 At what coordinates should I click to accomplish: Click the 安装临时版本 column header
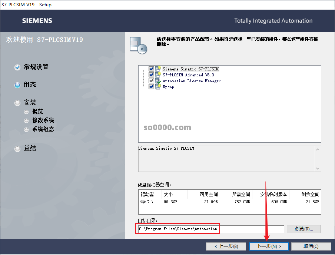[271, 194]
